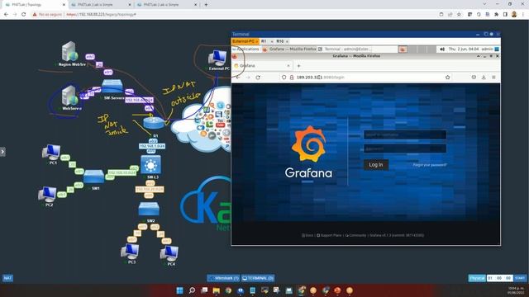
Task: Open Firefox downloads panel
Action: tap(484, 78)
